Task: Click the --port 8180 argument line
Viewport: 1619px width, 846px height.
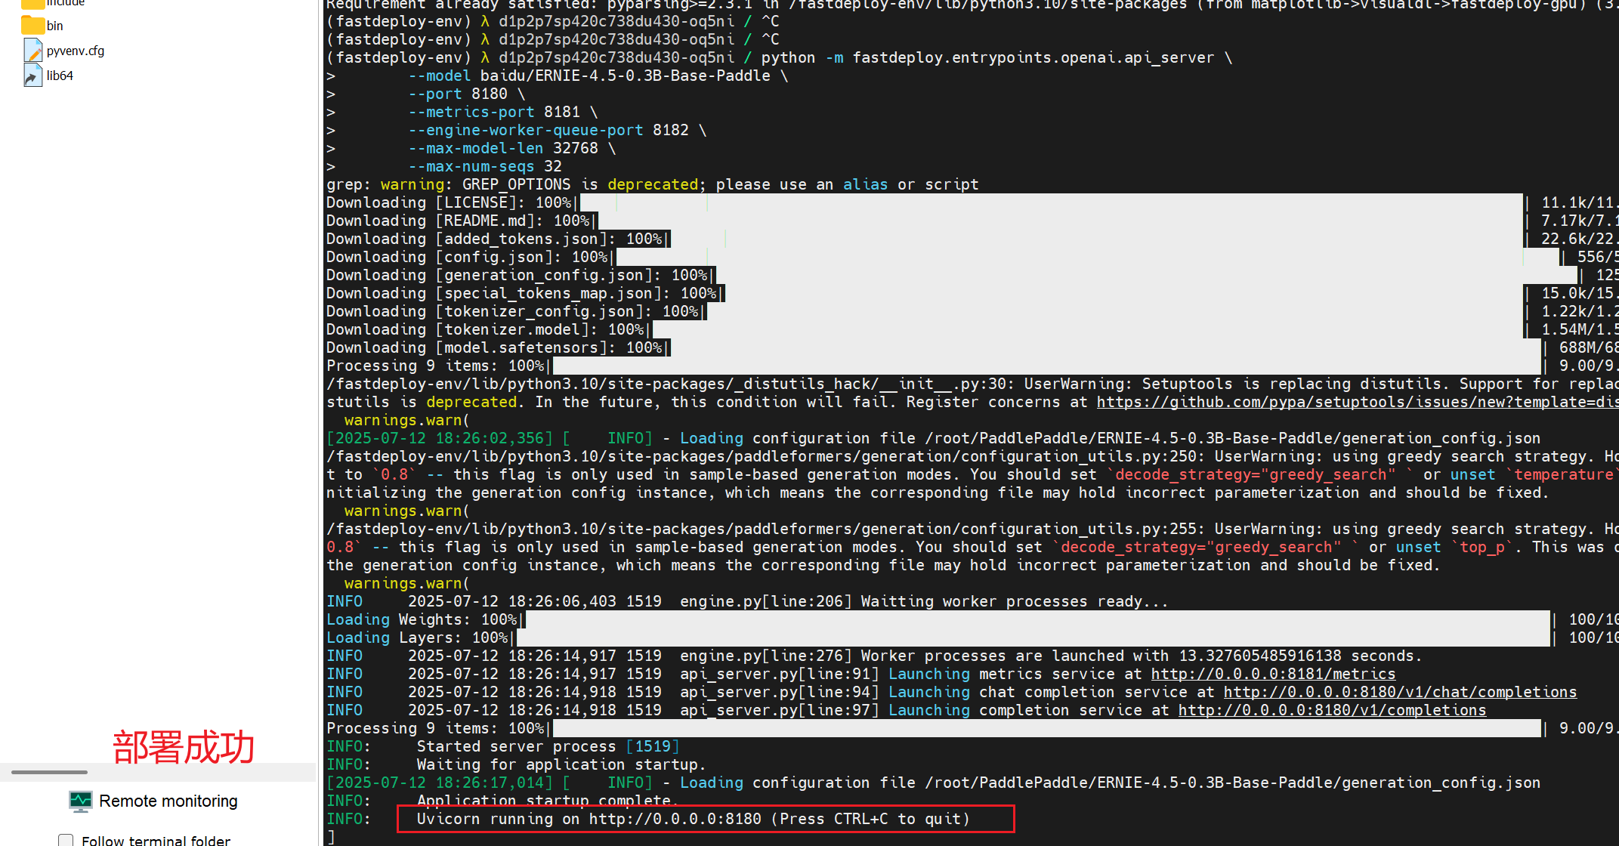Action: pos(466,94)
